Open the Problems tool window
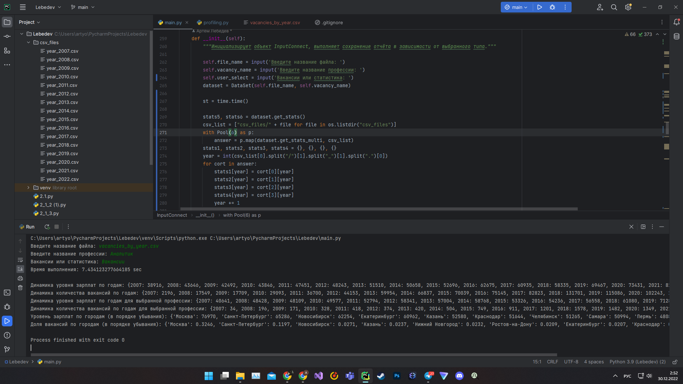The height and width of the screenshot is (384, 683). (7, 335)
